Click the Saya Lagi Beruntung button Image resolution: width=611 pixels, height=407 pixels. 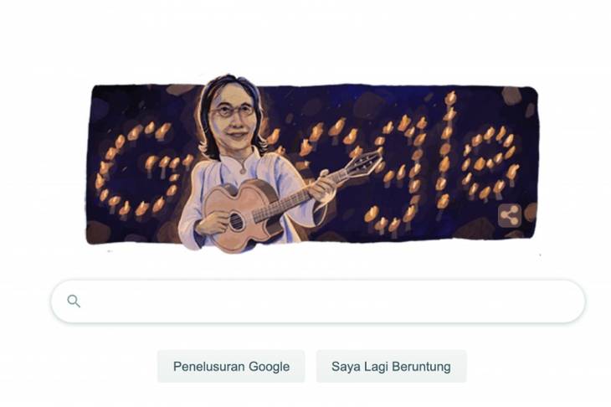pos(391,367)
